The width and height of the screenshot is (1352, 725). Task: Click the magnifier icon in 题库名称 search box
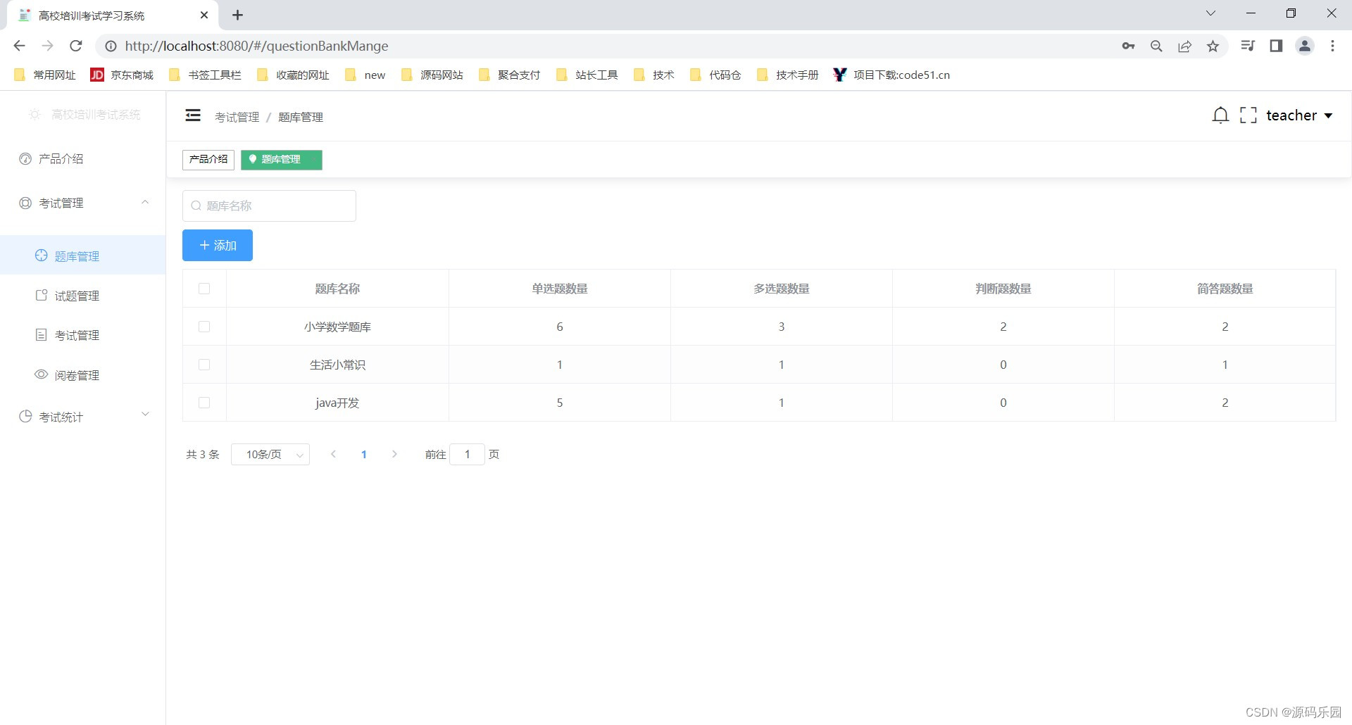[x=196, y=206]
